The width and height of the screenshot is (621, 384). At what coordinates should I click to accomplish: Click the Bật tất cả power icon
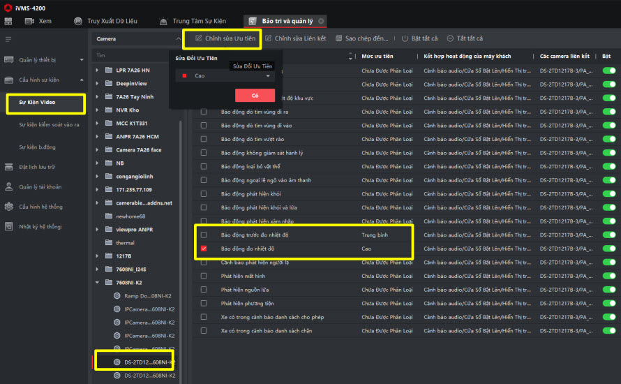coord(405,38)
